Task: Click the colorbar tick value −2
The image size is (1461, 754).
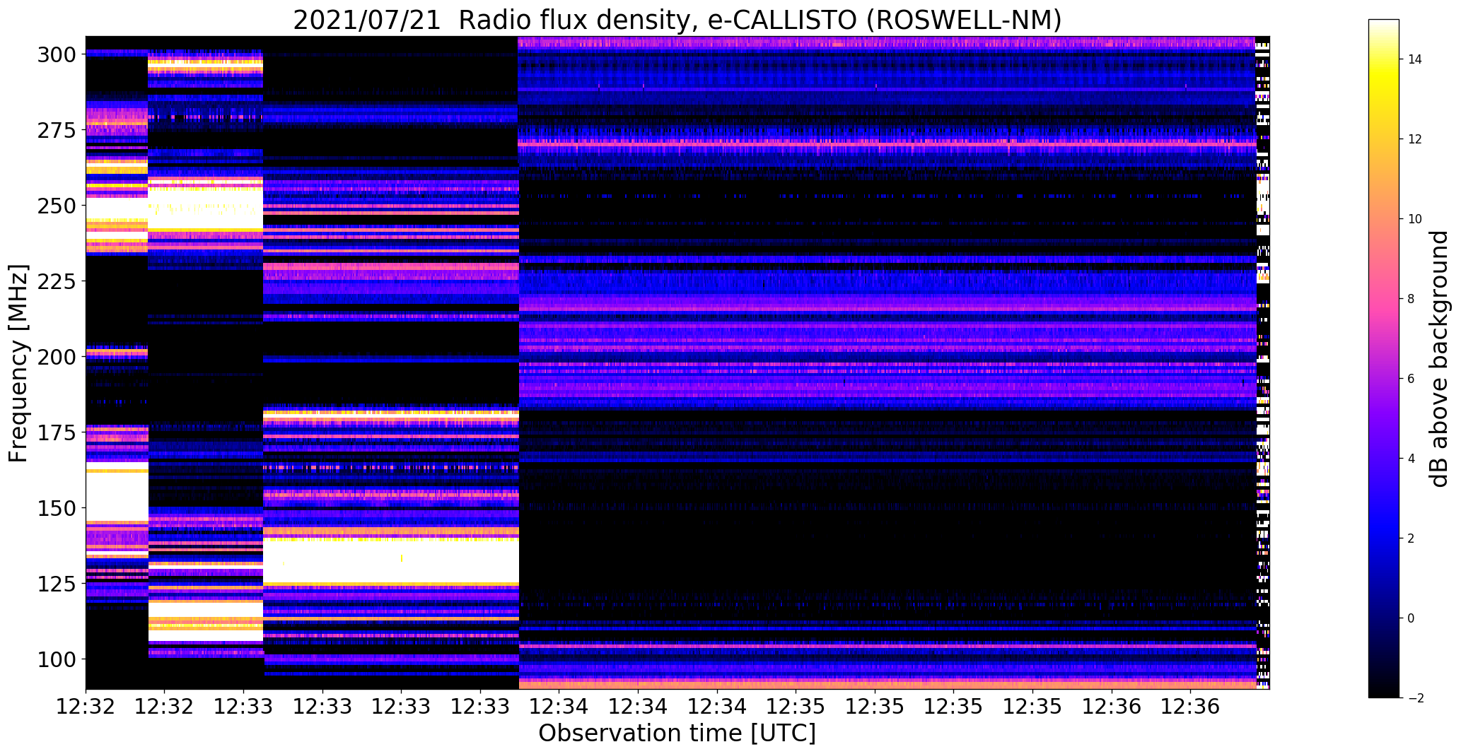Action: (1415, 698)
